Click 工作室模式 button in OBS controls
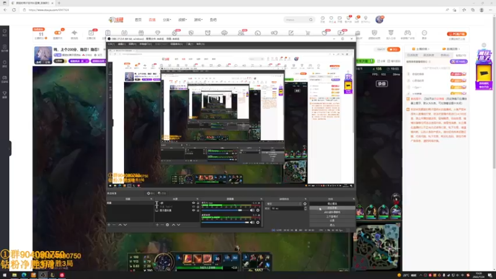 332,216
